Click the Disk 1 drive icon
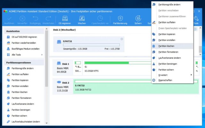Screen dimensions: 205x128 [x=59, y=63]
